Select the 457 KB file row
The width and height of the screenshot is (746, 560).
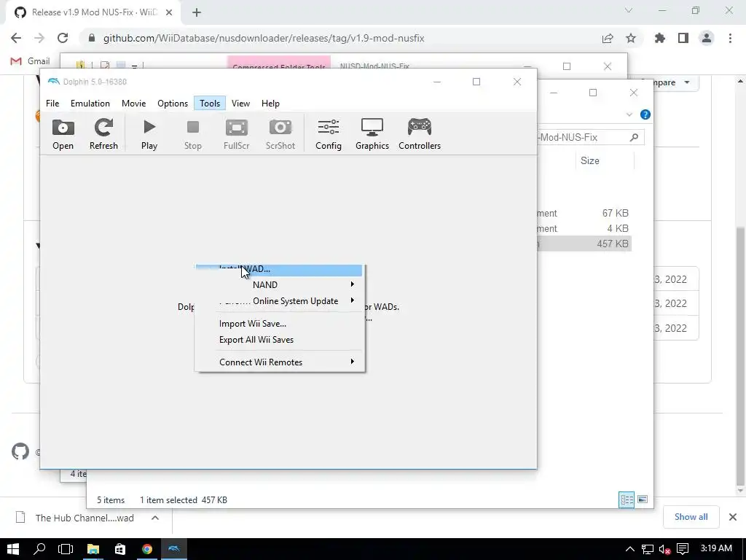[x=584, y=244]
